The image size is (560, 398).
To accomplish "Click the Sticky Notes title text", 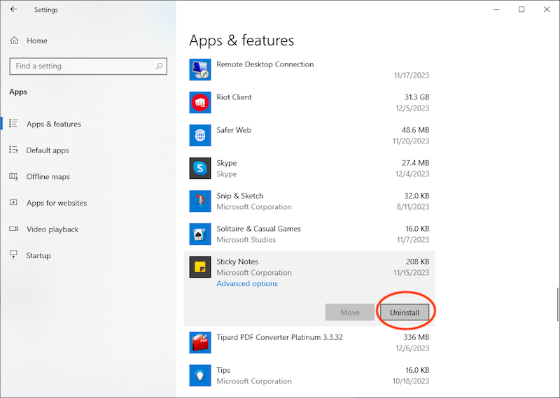I will [237, 262].
